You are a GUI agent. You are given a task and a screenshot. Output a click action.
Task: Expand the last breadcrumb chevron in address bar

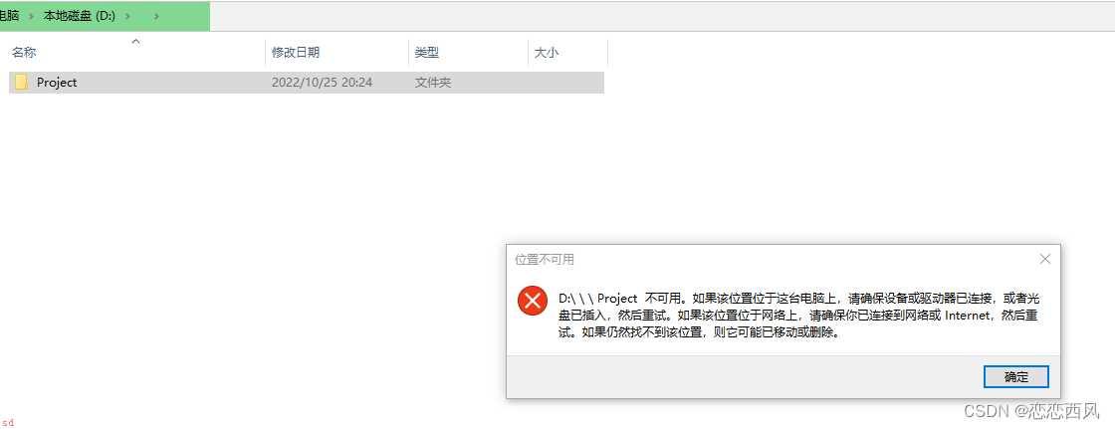tap(156, 16)
